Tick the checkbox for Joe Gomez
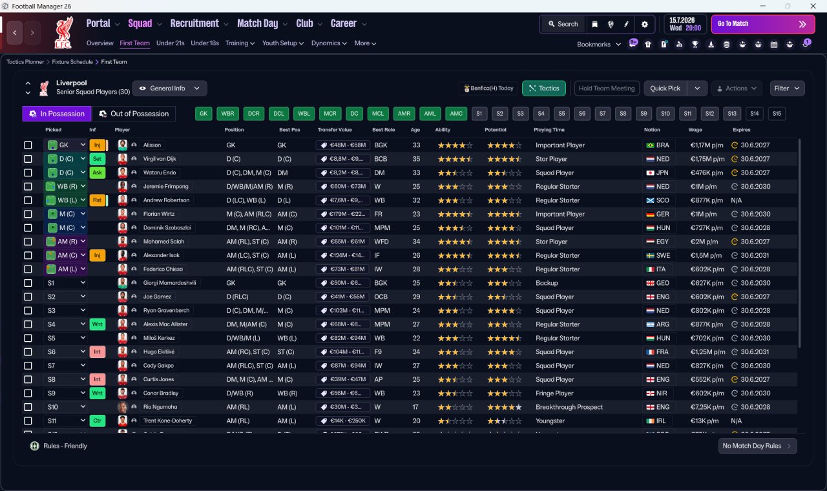The image size is (827, 491). click(x=28, y=297)
